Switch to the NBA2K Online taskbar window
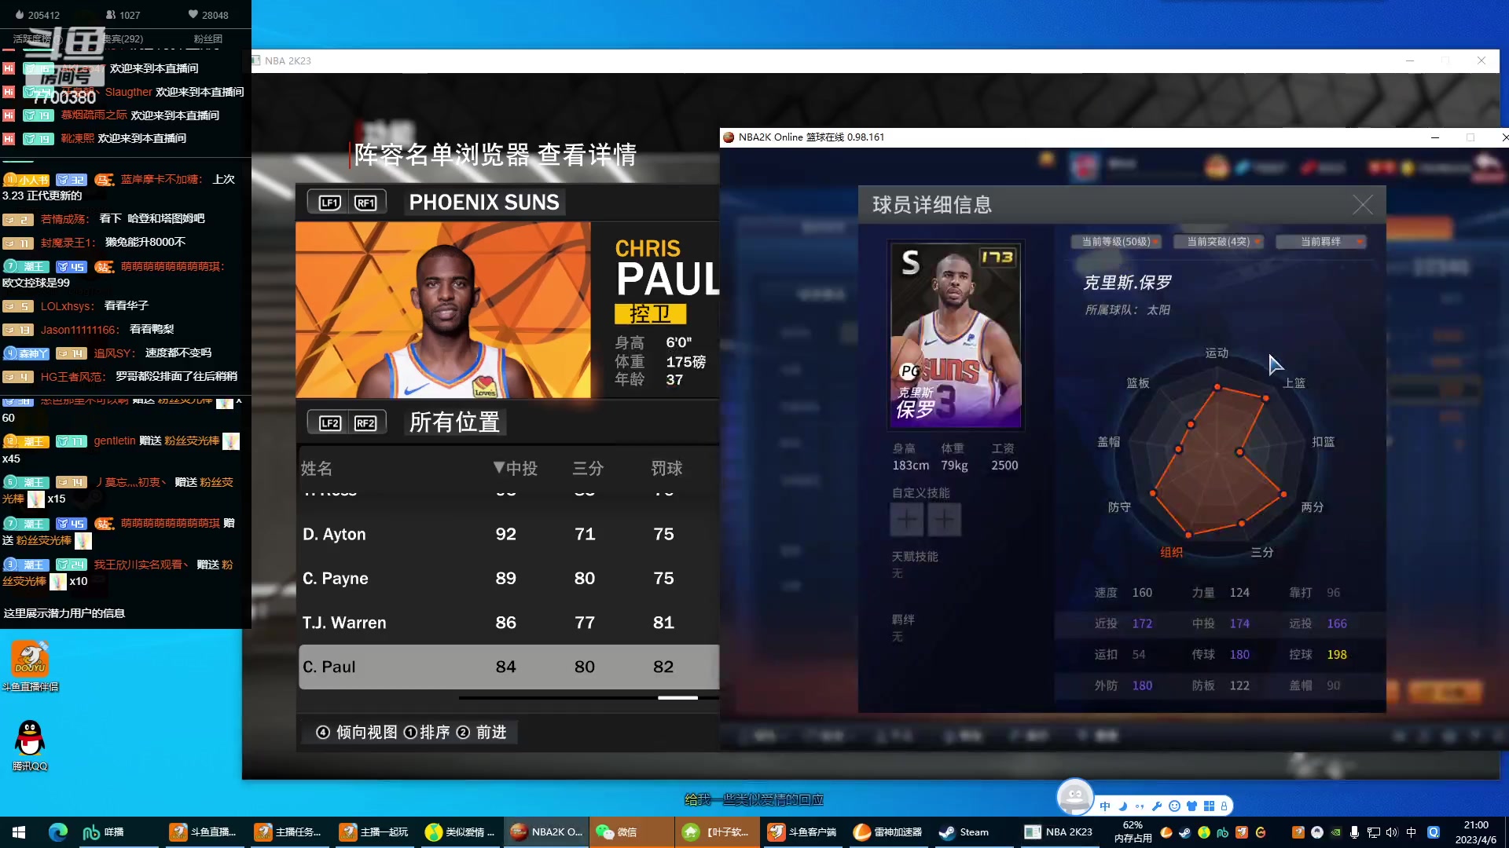This screenshot has width=1509, height=848. 547,832
